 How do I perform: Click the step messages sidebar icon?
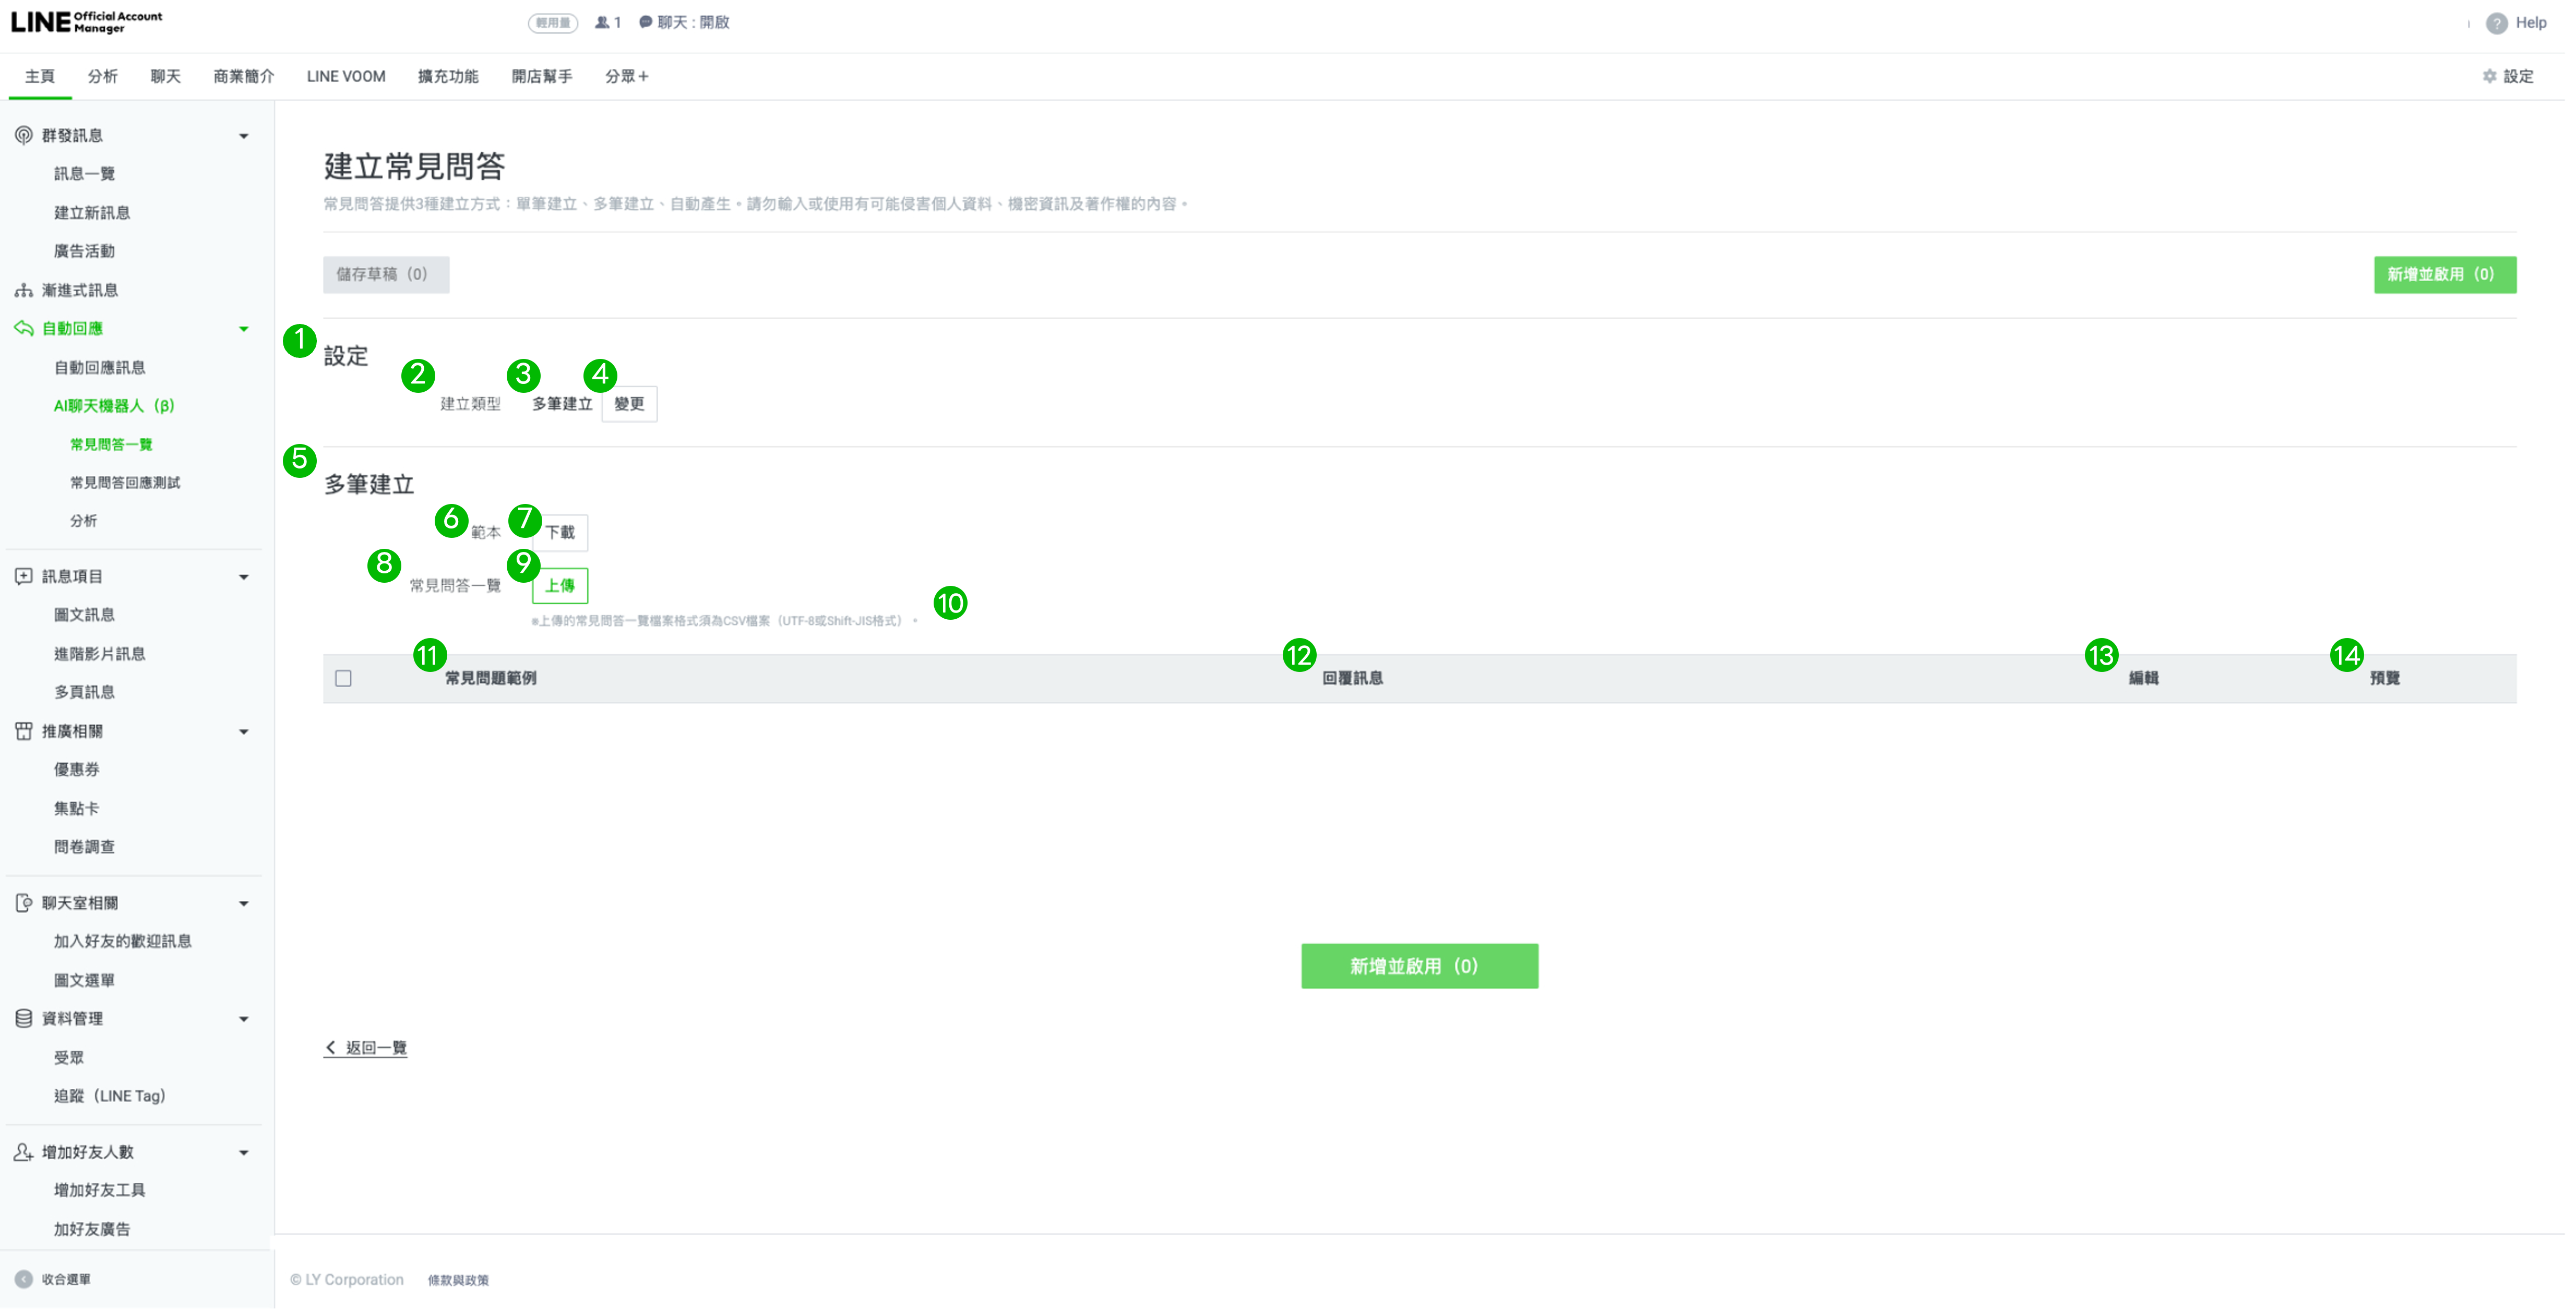(x=23, y=290)
